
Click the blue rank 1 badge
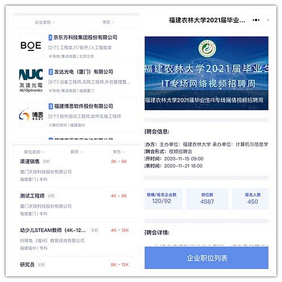(x=50, y=38)
